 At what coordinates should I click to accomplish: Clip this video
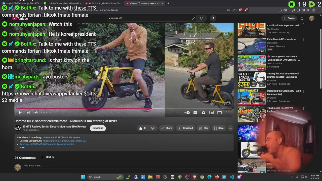(x=203, y=128)
